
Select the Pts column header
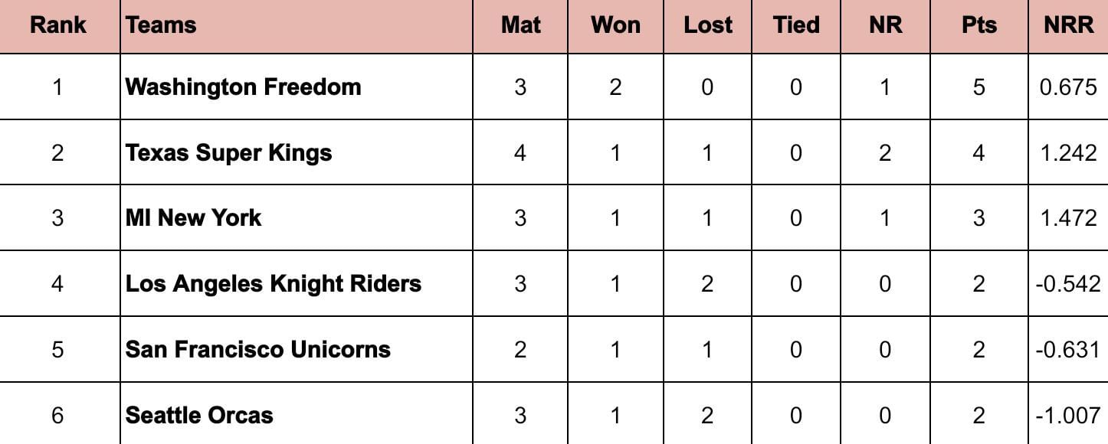pyautogui.click(x=979, y=25)
